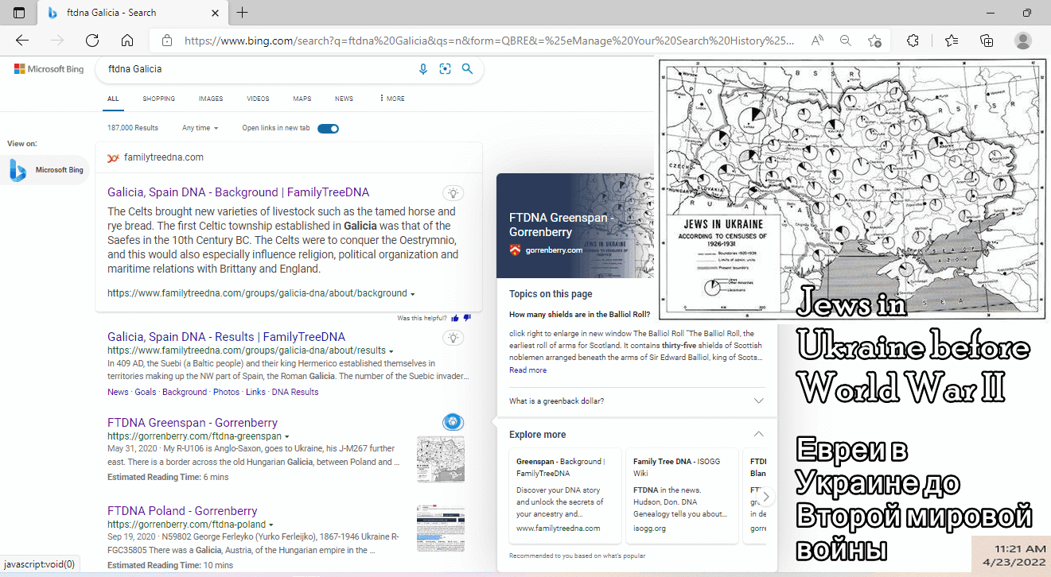Open FTDNA Poland - Gorrenberry result
Image resolution: width=1051 pixels, height=577 pixels.
(182, 511)
